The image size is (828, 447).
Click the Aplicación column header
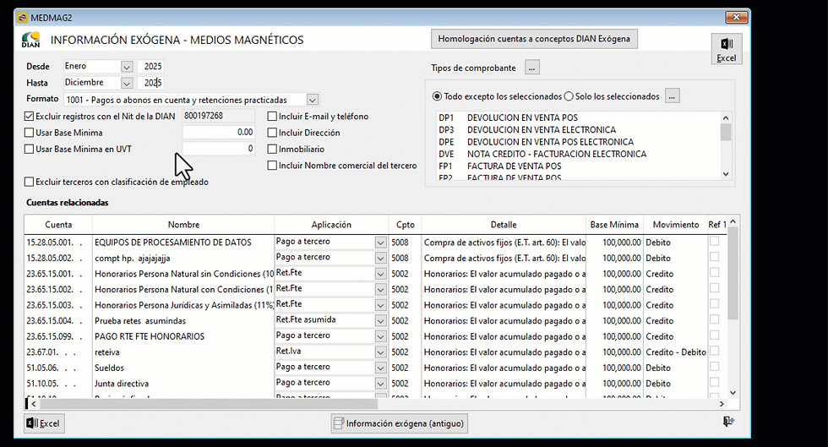tap(331, 225)
